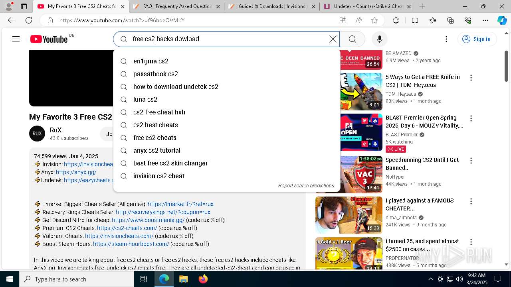View site information lock icon
Image resolution: width=511 pixels, height=287 pixels.
pos(50,20)
